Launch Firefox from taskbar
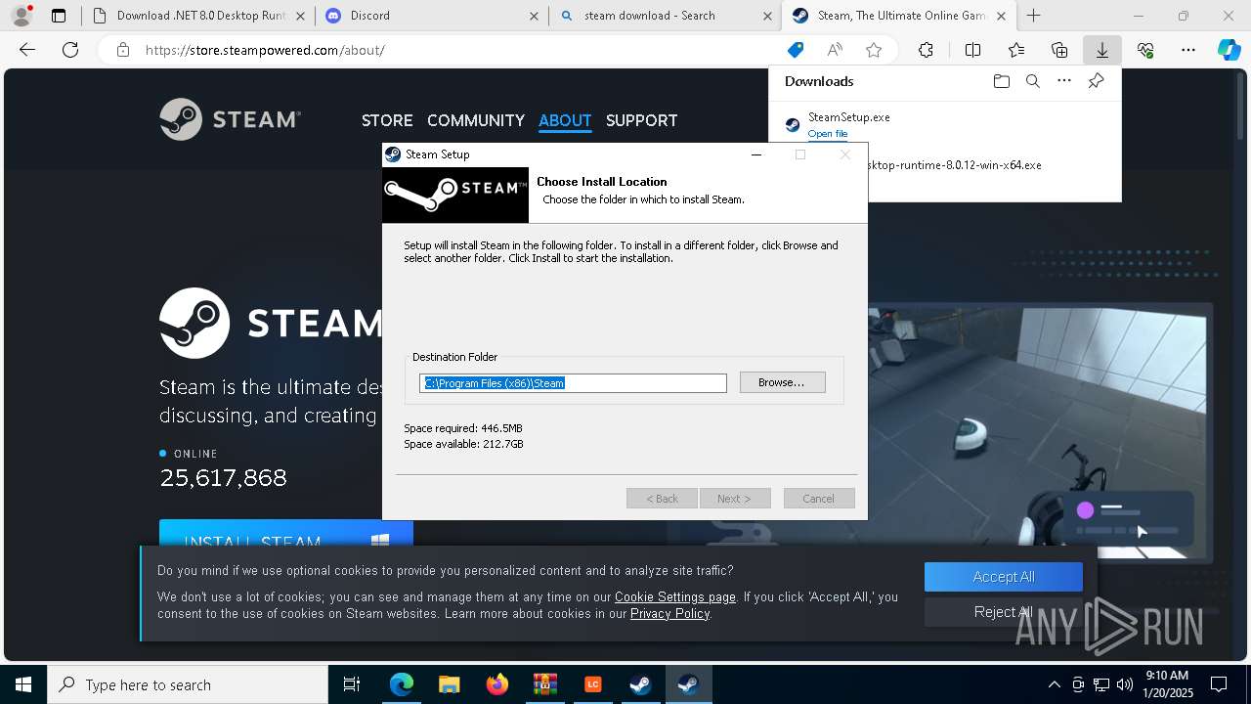Image resolution: width=1251 pixels, height=704 pixels. pos(496,684)
